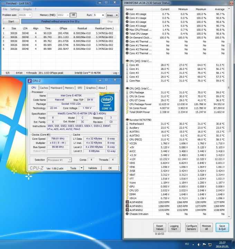Click the thermometer icon beside CPU Package

127,92
